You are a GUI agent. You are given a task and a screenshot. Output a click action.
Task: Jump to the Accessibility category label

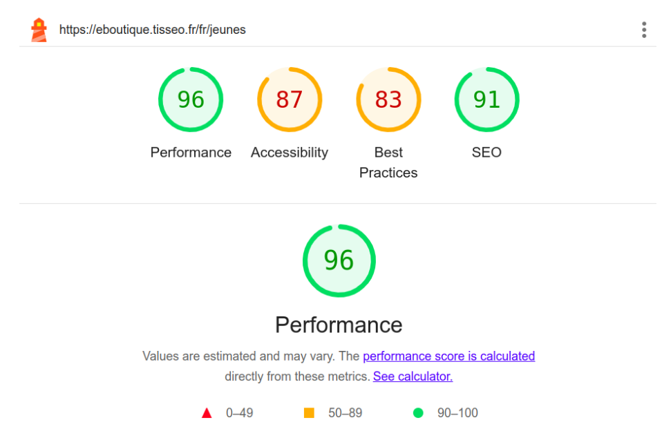pyautogui.click(x=290, y=153)
